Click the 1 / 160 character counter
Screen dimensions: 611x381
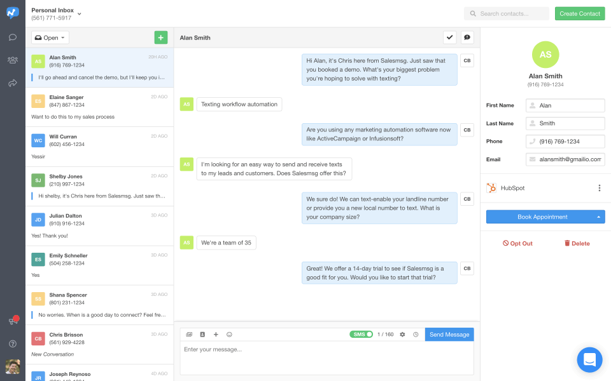click(386, 335)
